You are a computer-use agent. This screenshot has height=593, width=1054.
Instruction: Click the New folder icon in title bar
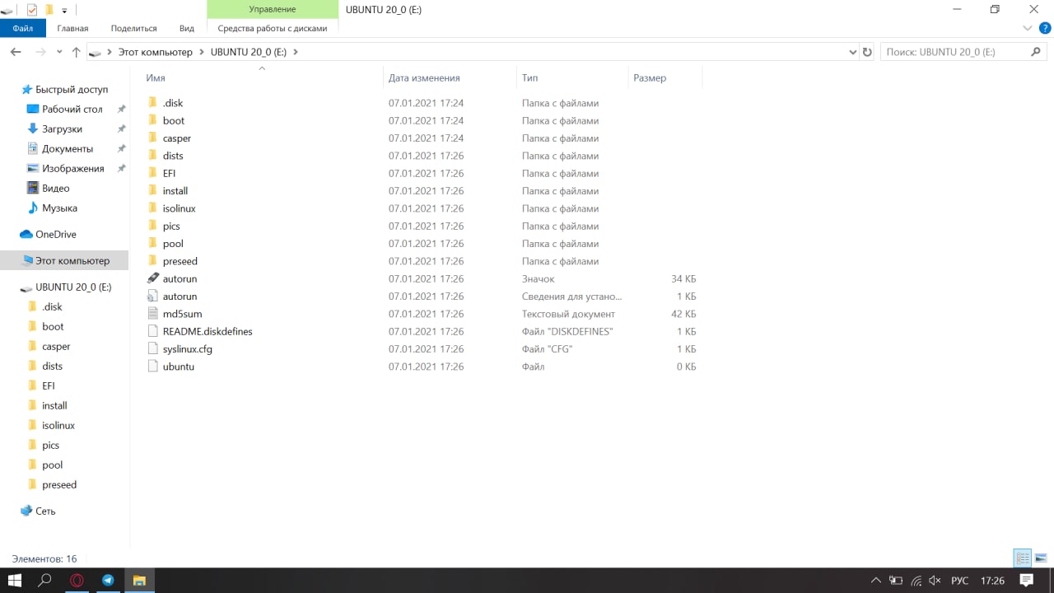coord(49,10)
